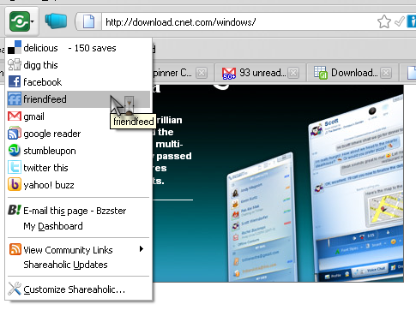The height and width of the screenshot is (310, 416).
Task: Open the Shareaholic button dropdown arrow
Action: [x=33, y=21]
